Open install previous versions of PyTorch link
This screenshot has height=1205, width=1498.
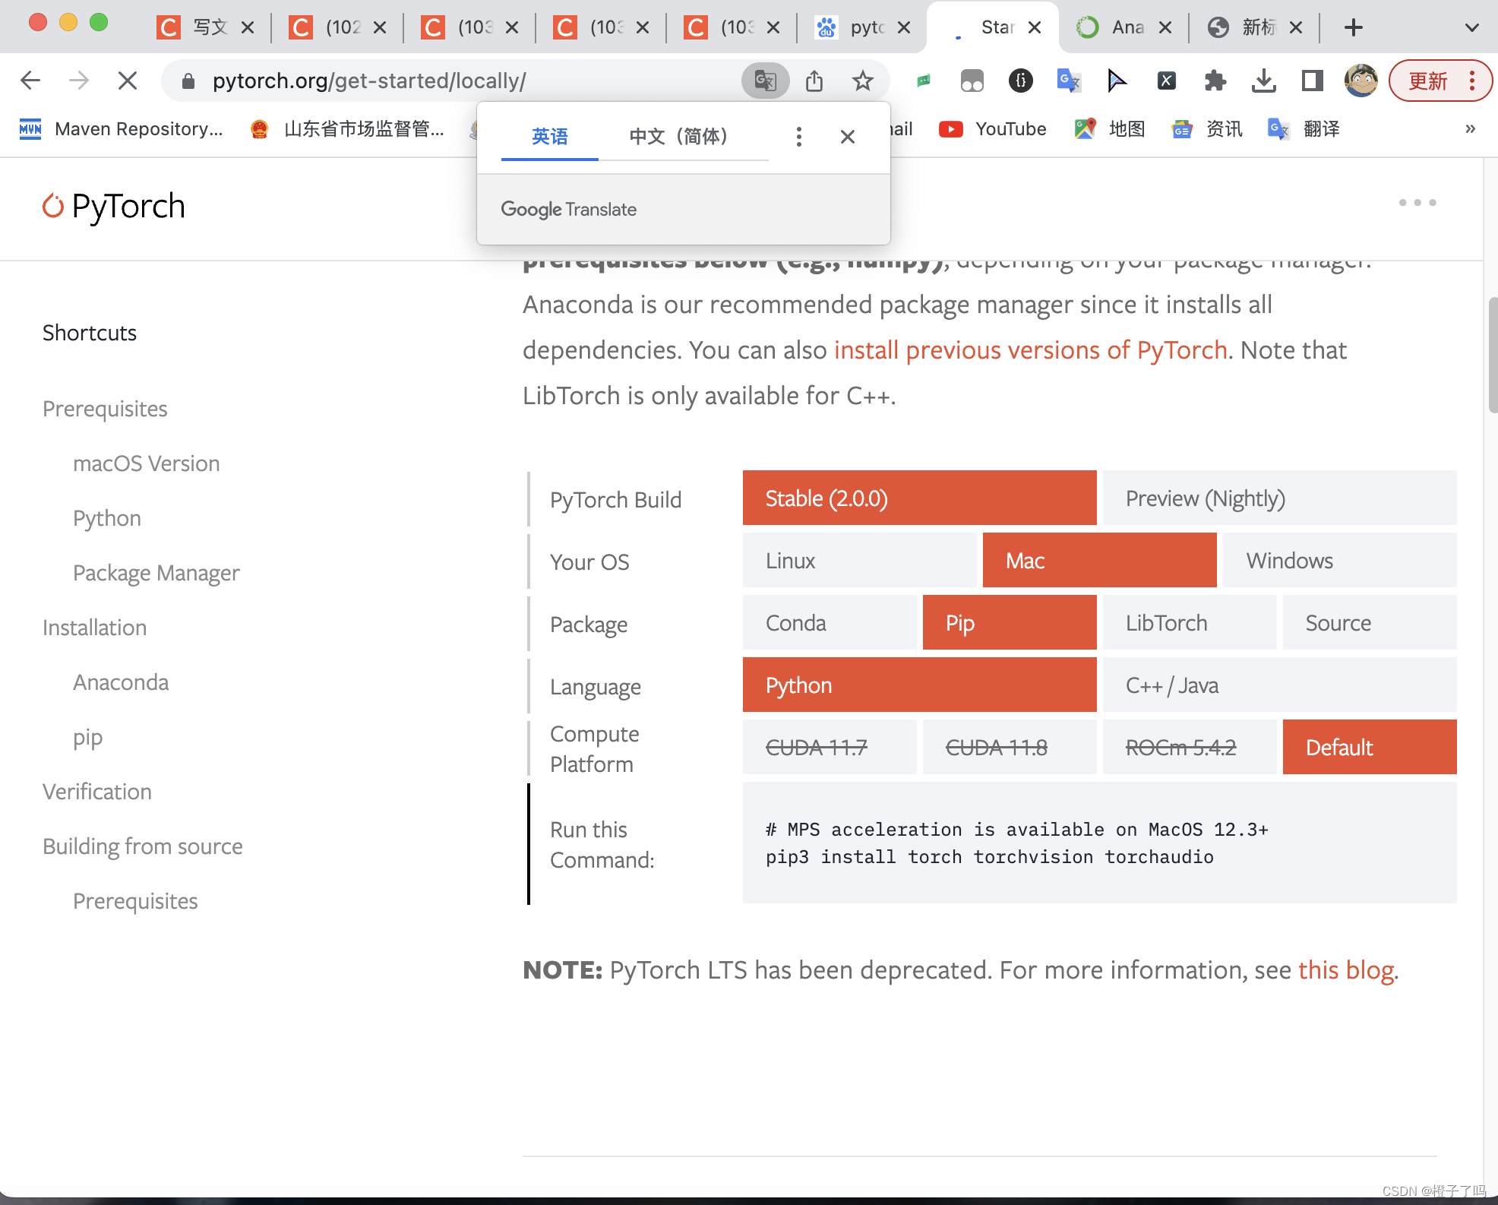[1030, 350]
